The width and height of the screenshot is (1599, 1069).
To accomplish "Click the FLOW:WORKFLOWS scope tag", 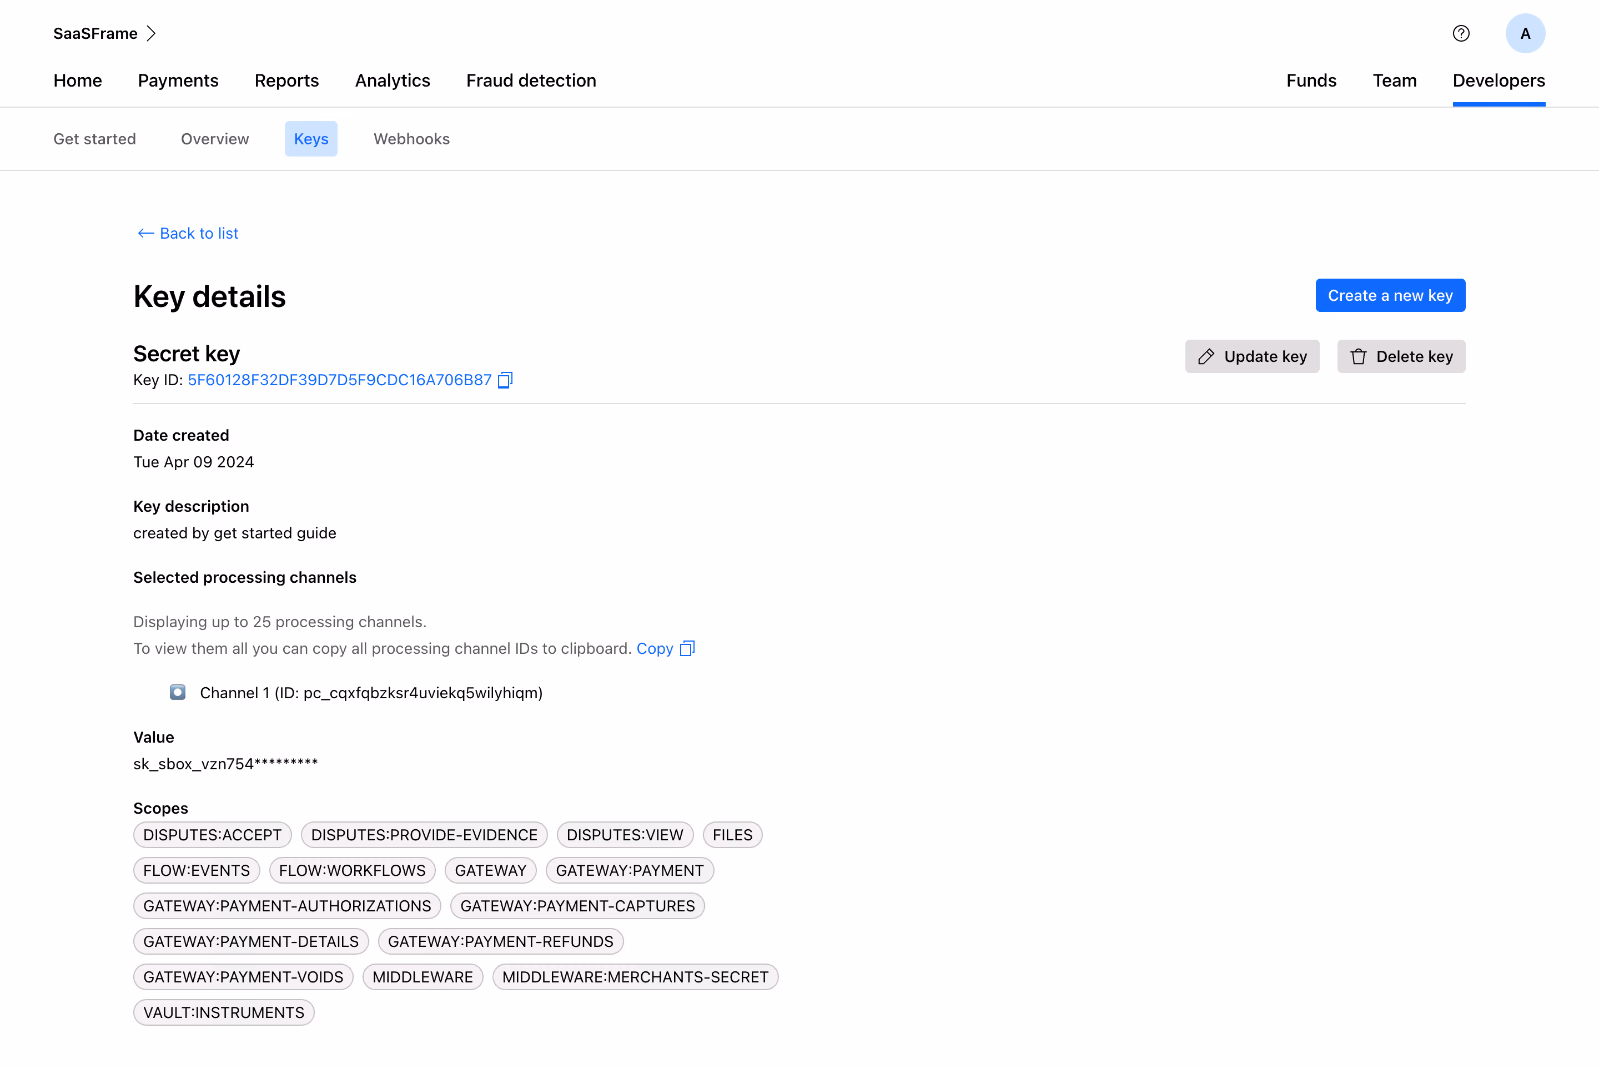I will pos(352,871).
